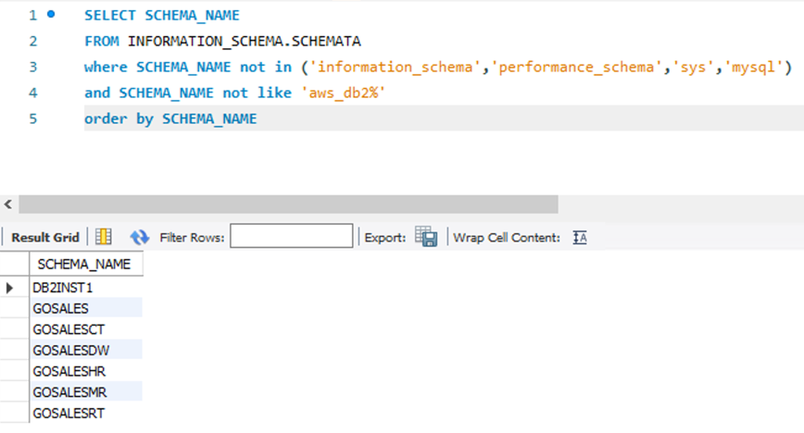
Task: Toggle the Wrap Cell Content icon
Action: (x=581, y=238)
